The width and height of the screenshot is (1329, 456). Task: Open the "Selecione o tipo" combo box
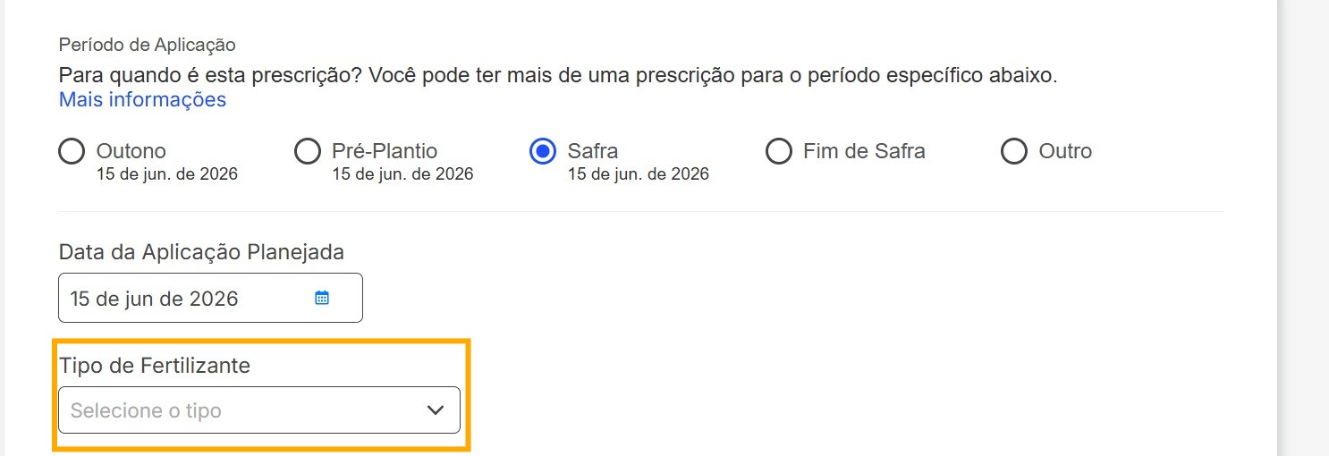(241, 410)
